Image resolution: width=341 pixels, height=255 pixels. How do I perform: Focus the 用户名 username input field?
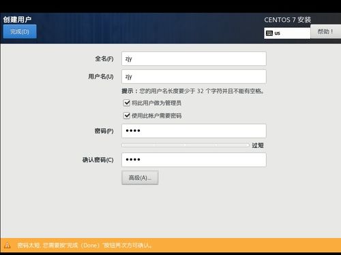(194, 76)
